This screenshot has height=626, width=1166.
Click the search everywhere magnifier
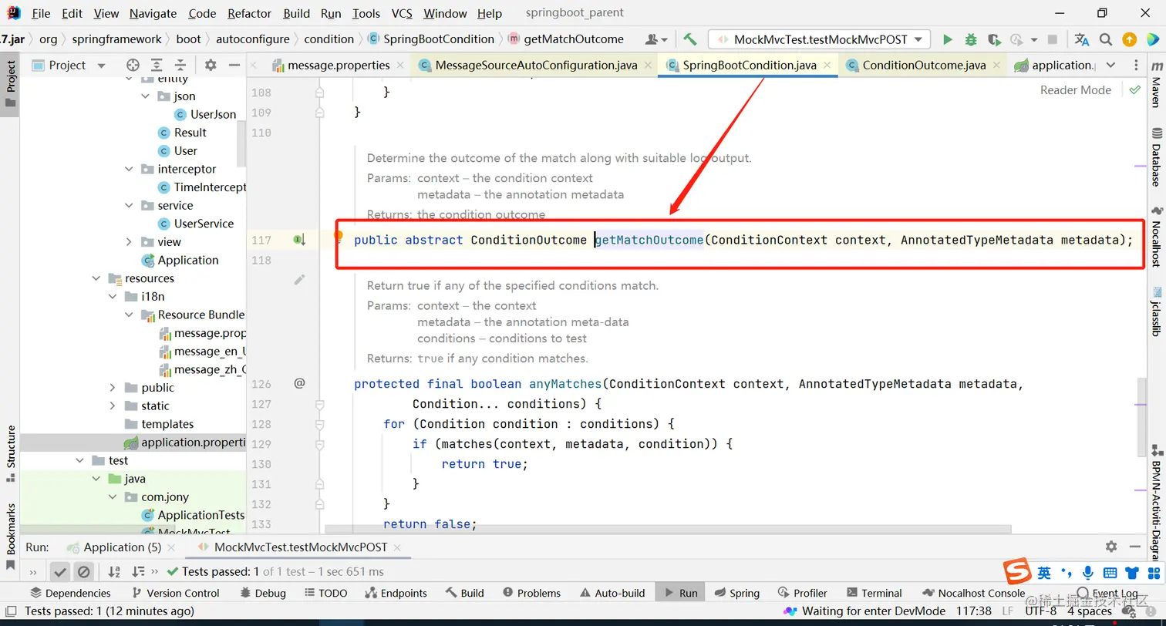(1106, 39)
